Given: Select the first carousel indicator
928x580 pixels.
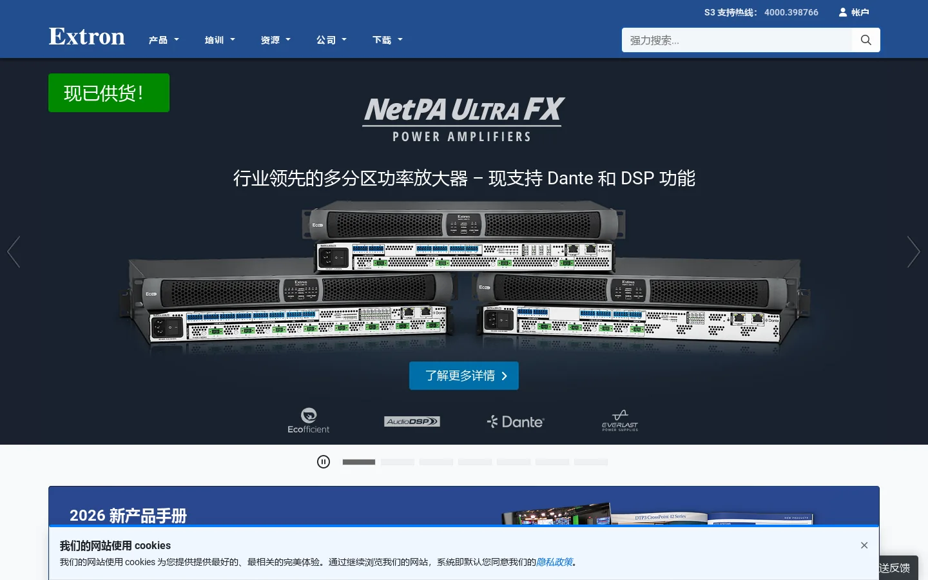Looking at the screenshot, I should [359, 462].
